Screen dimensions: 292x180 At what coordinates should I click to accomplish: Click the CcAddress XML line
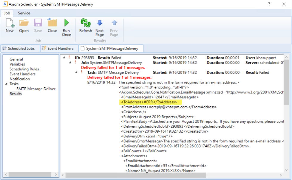[134, 112]
